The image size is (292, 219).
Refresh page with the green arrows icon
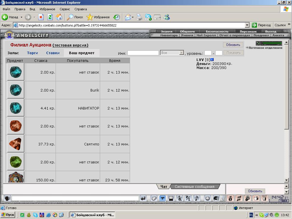(50, 17)
